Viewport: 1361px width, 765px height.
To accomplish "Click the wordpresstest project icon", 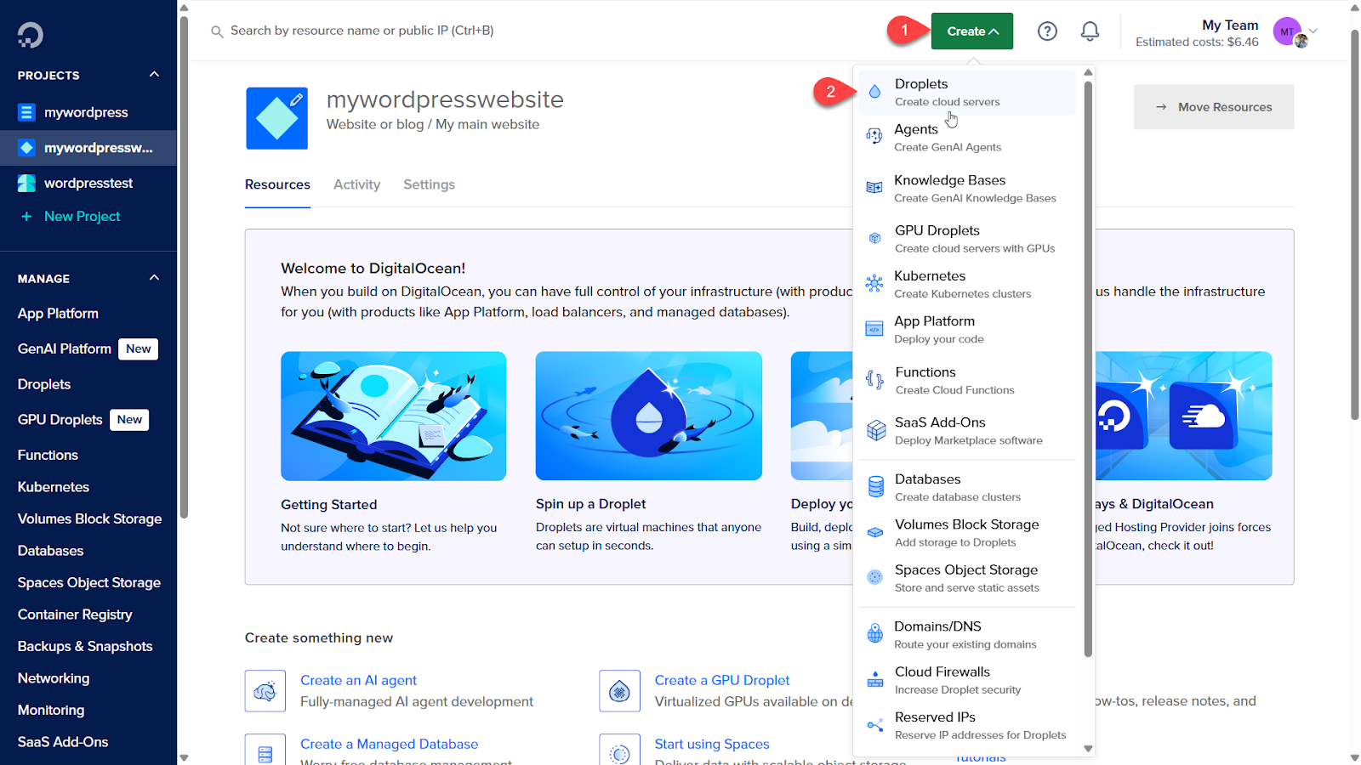I will pyautogui.click(x=26, y=183).
